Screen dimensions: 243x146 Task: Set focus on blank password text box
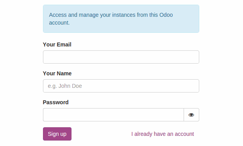point(113,115)
